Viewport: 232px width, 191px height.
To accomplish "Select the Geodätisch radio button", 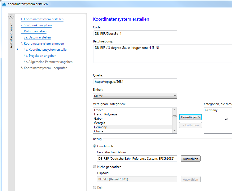I will coord(95,146).
